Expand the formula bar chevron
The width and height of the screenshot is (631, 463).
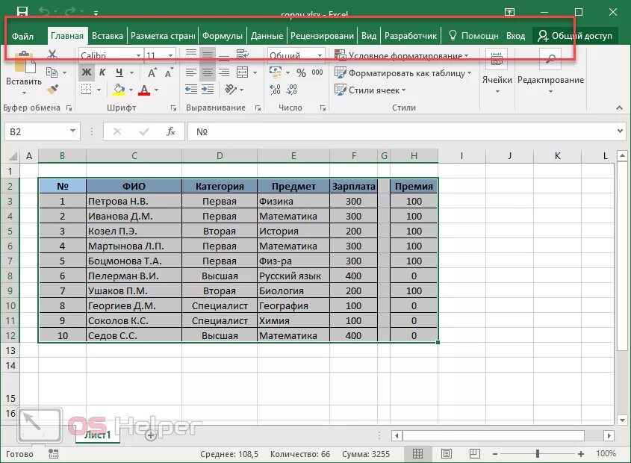coord(620,131)
